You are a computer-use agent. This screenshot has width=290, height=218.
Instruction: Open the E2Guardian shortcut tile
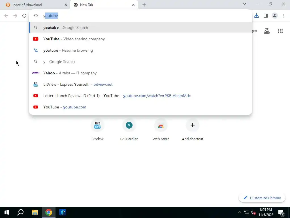click(x=129, y=130)
